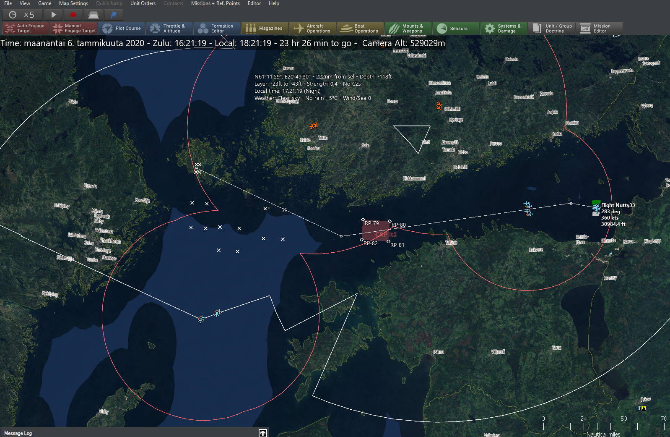Image resolution: width=670 pixels, height=437 pixels.
Task: Open Throttle & Altitude settings
Action: 169,29
